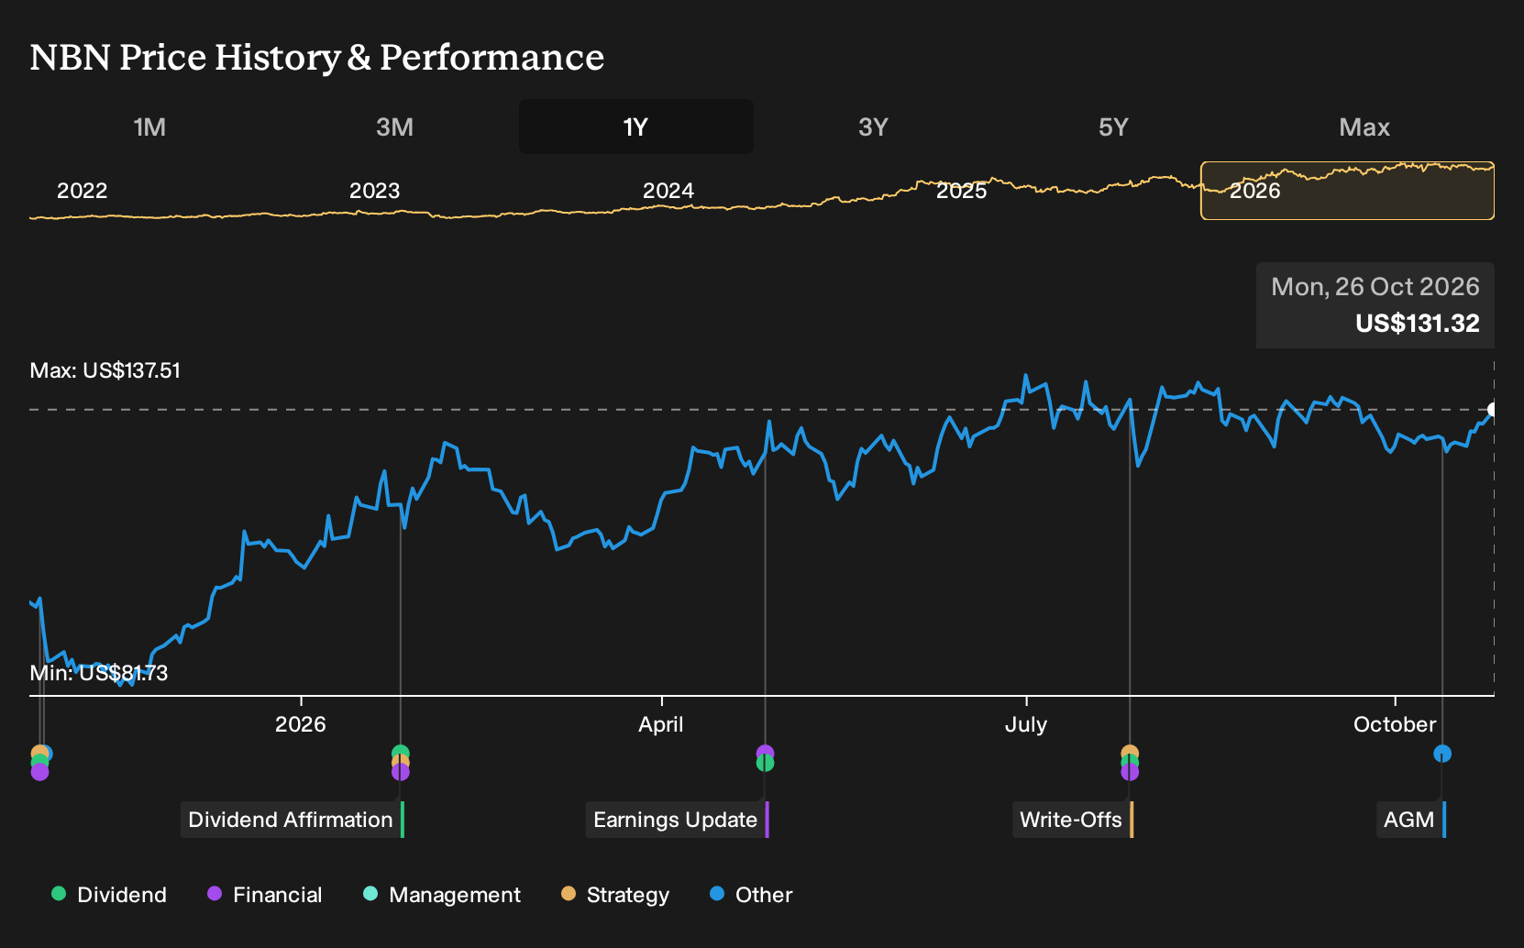Screen dimensions: 1524x948
Task: Click the purple financial dot above Dividend Affirmation
Action: (401, 773)
